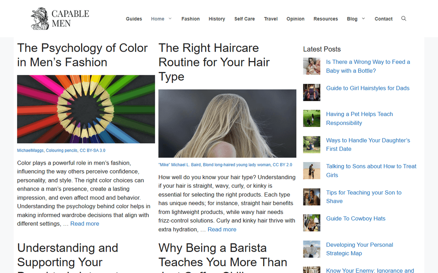Open Tips for Teaching your Son to Shave

click(364, 197)
